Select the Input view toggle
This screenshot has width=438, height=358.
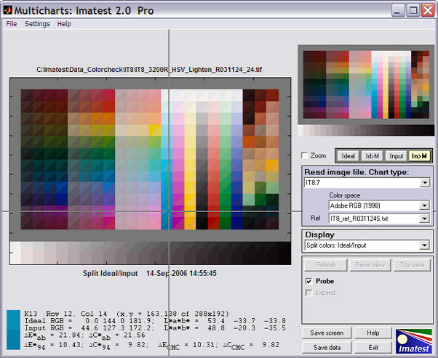pos(396,156)
